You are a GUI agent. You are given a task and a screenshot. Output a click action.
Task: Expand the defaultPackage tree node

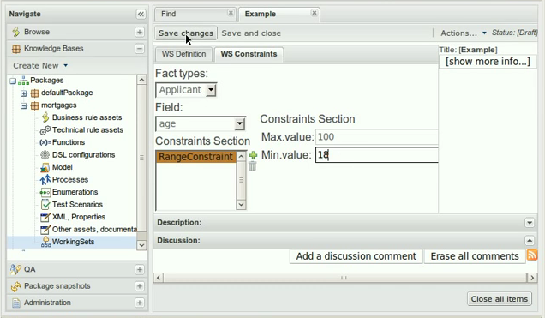24,93
